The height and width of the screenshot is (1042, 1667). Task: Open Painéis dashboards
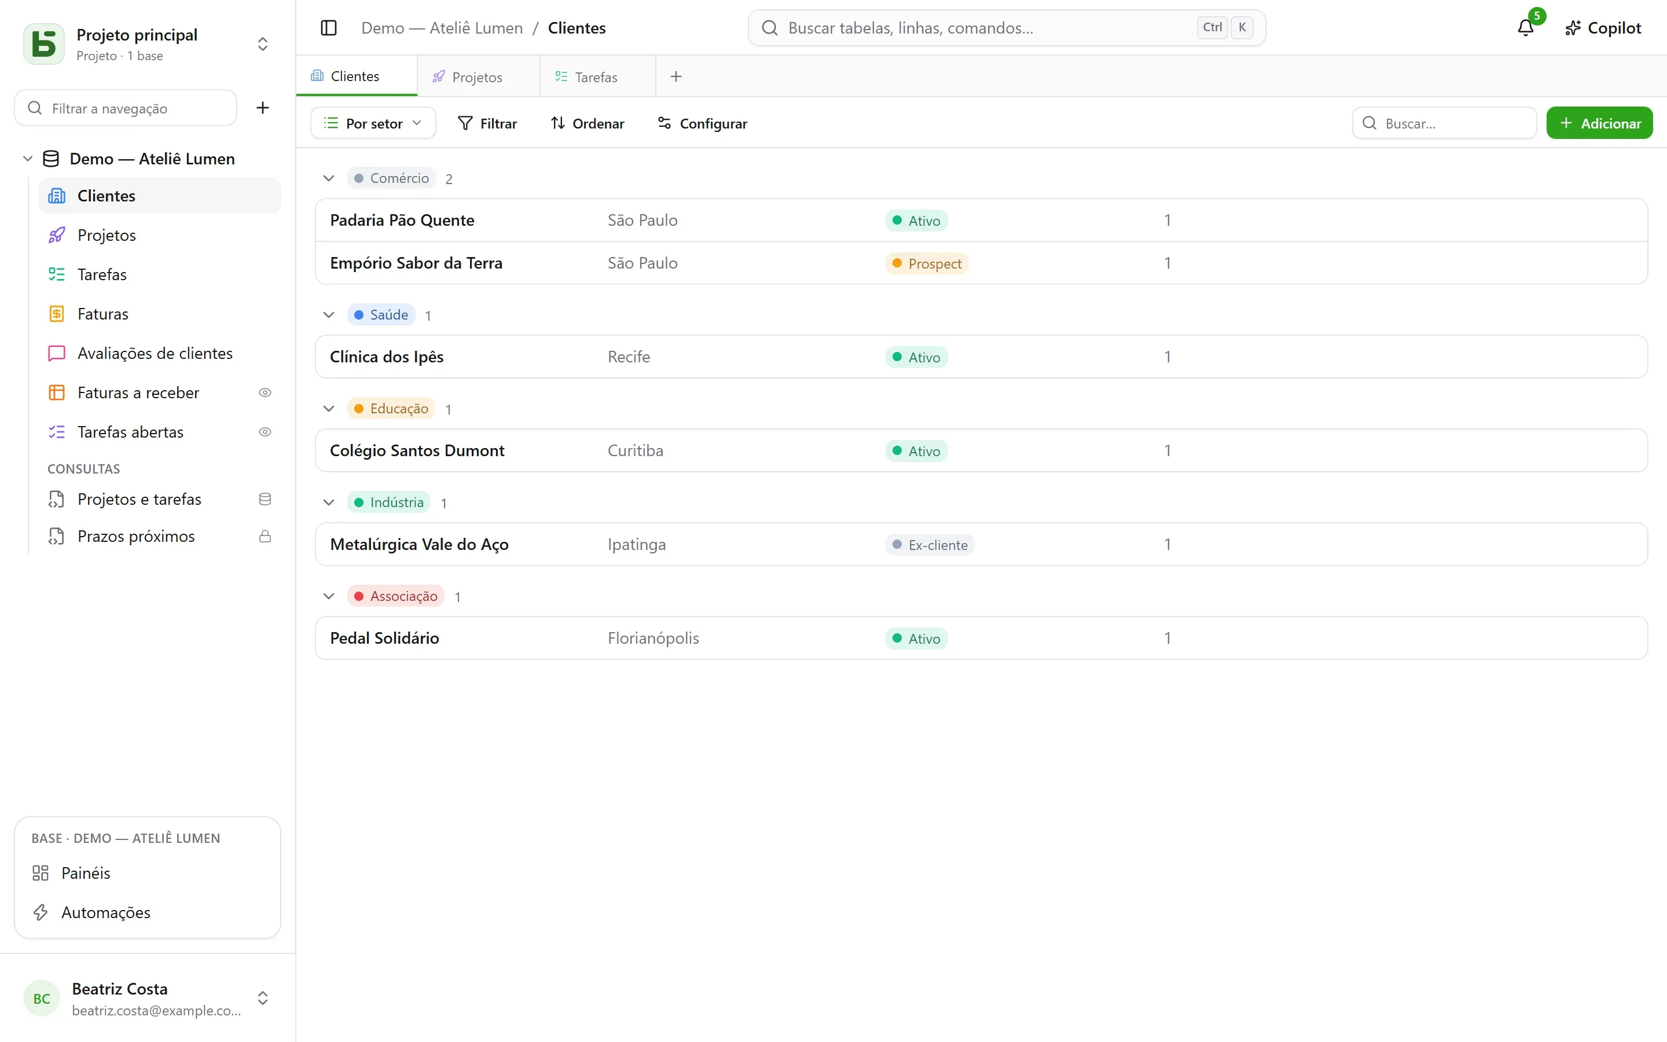[x=148, y=873]
